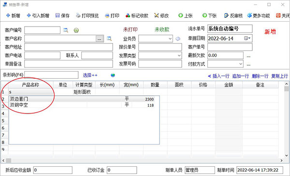Focus the 联系人 input field
Screen dimensions: 290x176
[x=97, y=55]
